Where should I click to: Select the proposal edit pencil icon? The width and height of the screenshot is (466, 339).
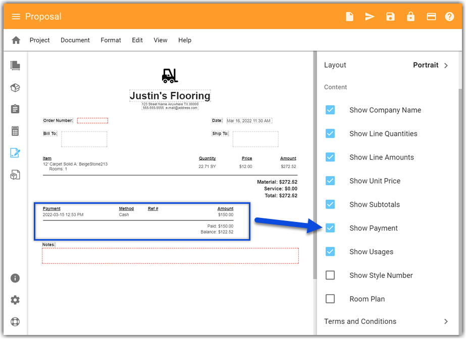[15, 153]
